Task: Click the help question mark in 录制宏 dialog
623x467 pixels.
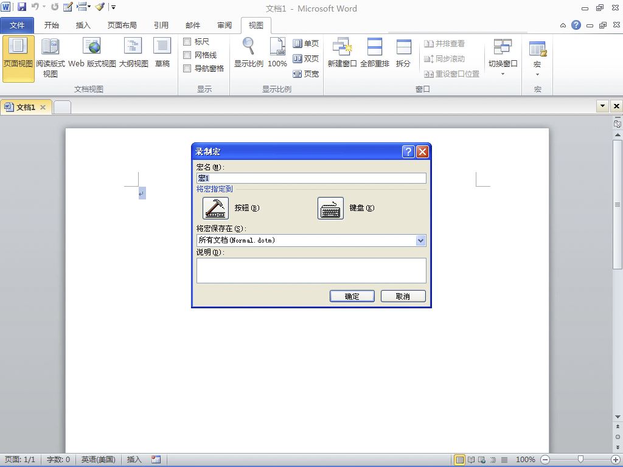Action: point(408,151)
